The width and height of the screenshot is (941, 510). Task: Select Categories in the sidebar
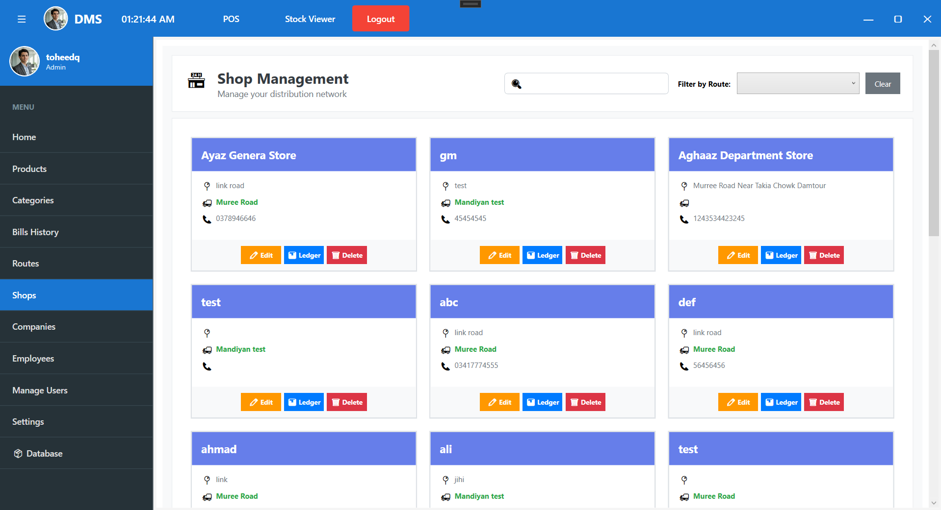click(x=77, y=200)
